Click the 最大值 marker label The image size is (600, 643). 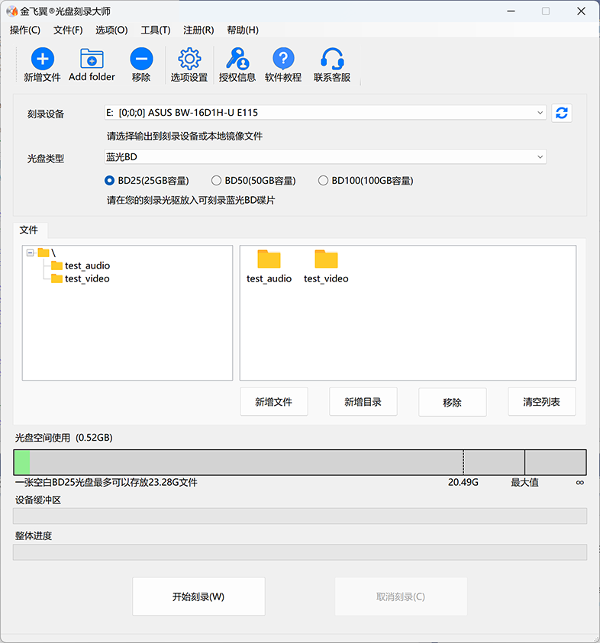click(x=524, y=482)
